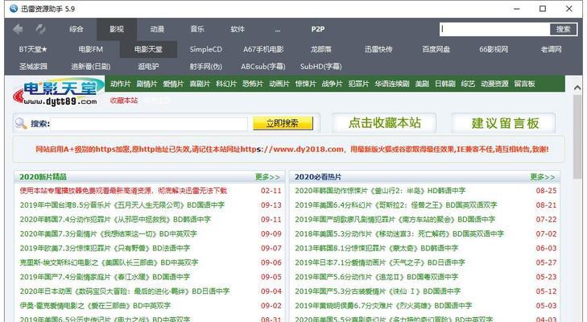
Task: Open 战争片 in green nav bar
Action: [332, 84]
